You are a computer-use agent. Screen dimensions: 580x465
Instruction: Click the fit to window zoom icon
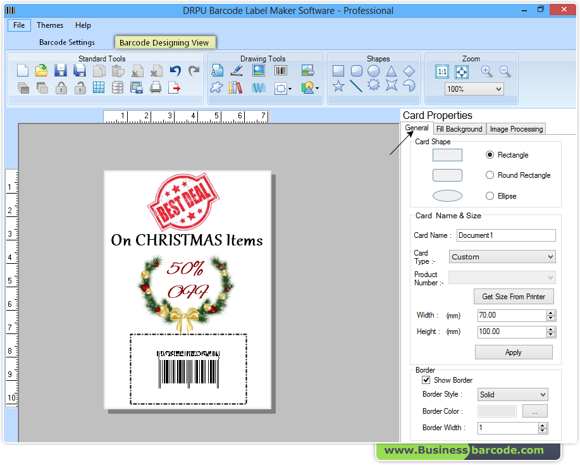point(462,71)
